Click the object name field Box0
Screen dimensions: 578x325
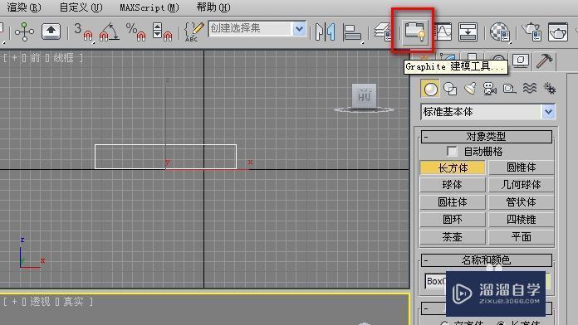pyautogui.click(x=436, y=282)
